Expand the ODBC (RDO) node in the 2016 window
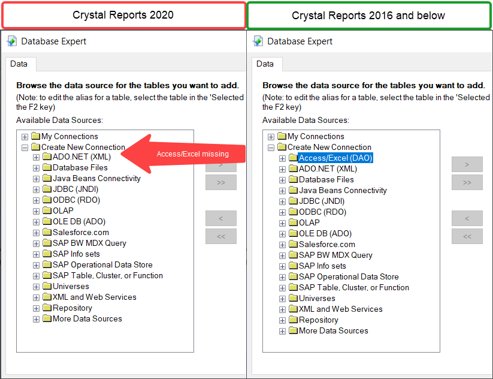This screenshot has height=379, width=493. click(282, 212)
